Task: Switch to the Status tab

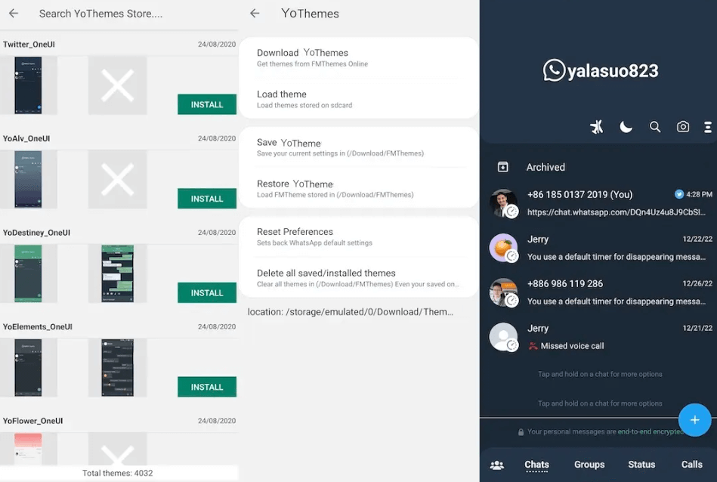Action: point(641,465)
